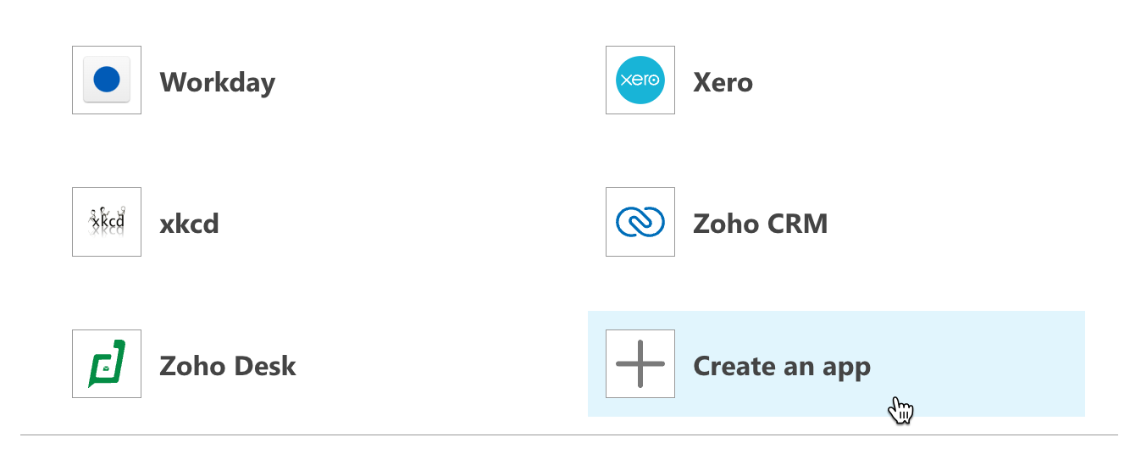Click the Workday blue dot icon

tap(107, 80)
